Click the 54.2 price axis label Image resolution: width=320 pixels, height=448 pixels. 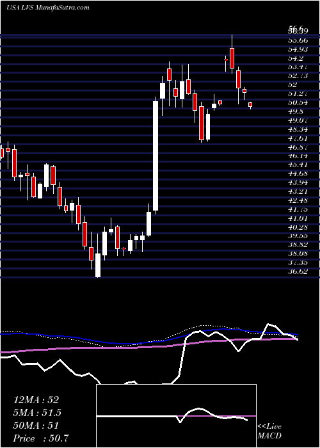(296, 58)
